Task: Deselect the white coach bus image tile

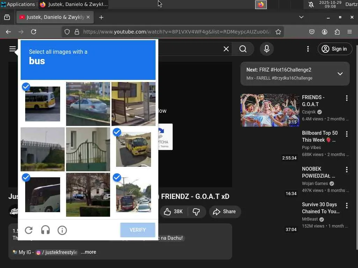Action: [x=42, y=195]
